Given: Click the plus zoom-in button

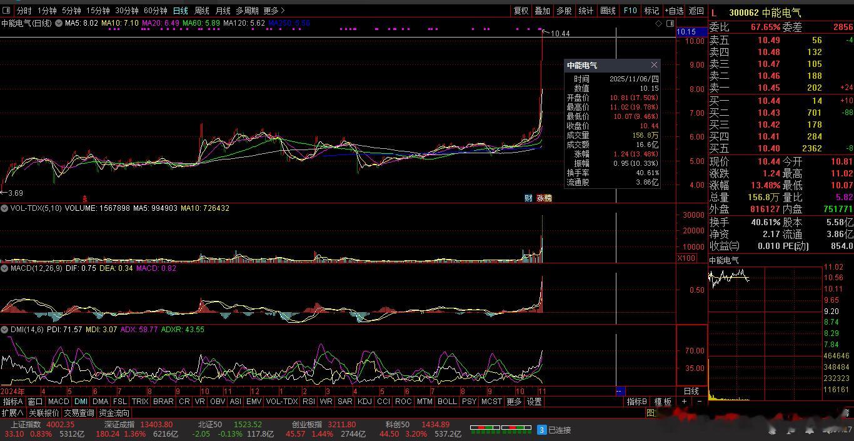Looking at the screenshot, I should tap(684, 402).
